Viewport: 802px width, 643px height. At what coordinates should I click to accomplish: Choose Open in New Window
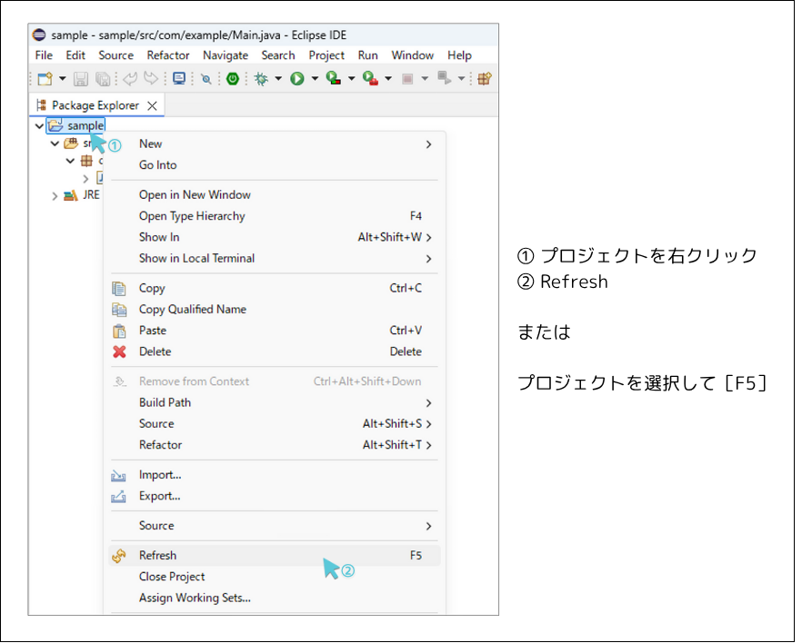[275, 194]
